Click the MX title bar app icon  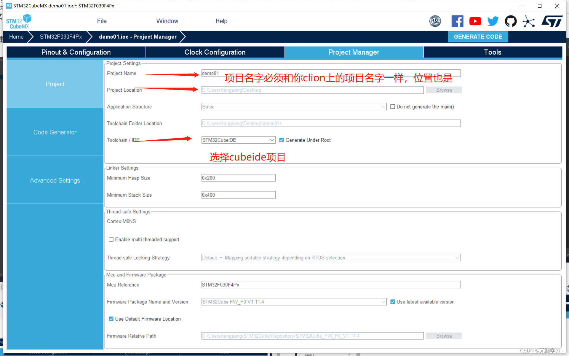pyautogui.click(x=9, y=6)
